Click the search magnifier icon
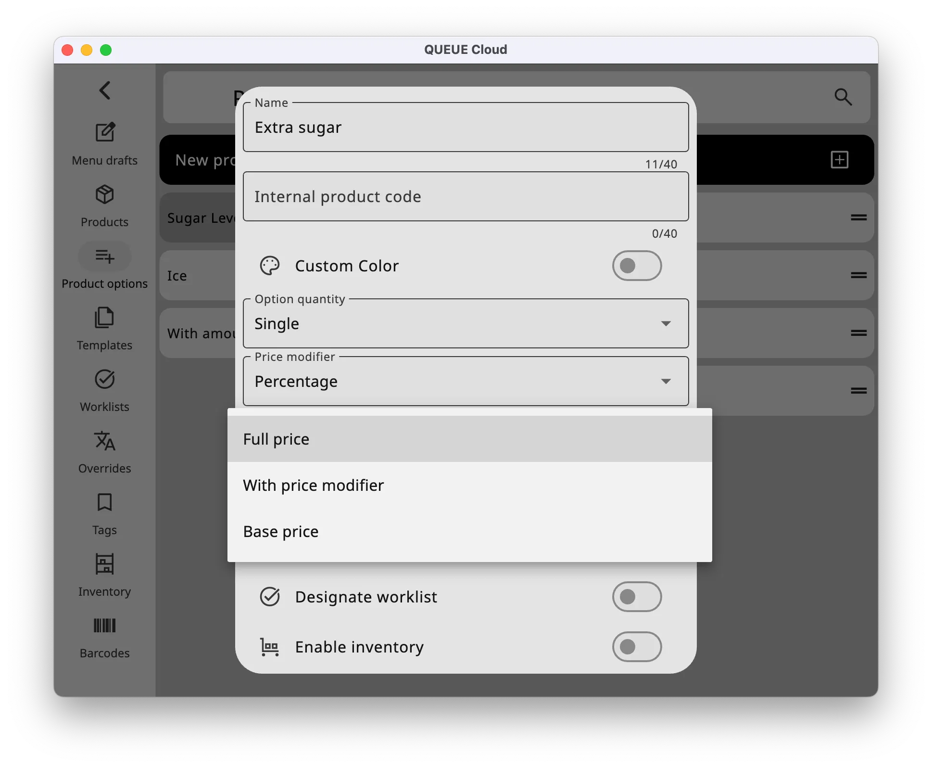Viewport: 932px width, 768px height. (x=843, y=97)
